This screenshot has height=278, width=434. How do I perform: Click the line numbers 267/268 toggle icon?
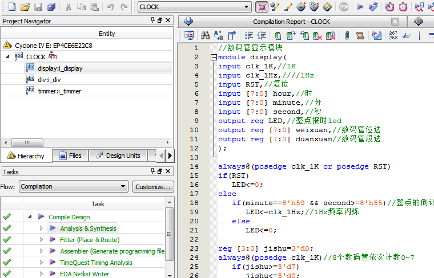tap(392, 35)
